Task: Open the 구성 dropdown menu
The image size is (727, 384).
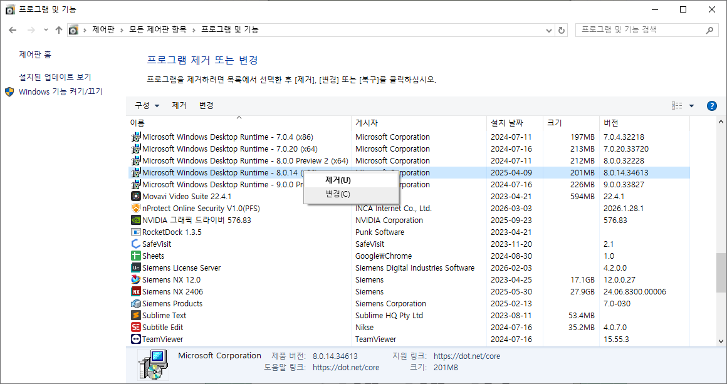Action: (147, 106)
